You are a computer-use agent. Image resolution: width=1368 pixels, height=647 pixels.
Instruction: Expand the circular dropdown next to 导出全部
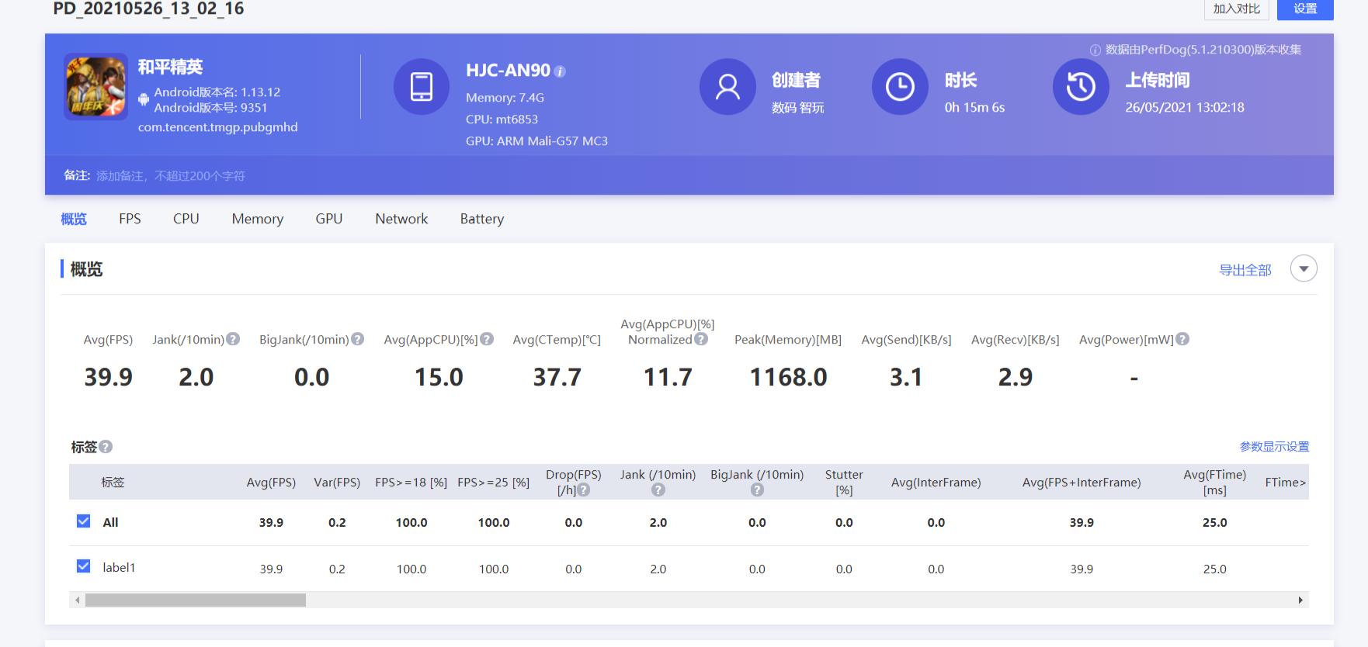coord(1304,269)
